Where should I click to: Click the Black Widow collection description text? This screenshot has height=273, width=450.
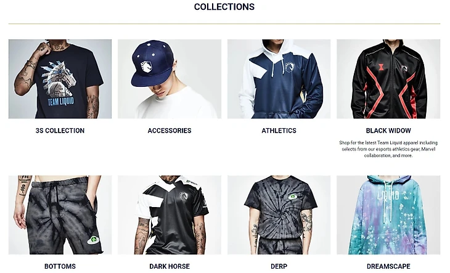click(388, 149)
